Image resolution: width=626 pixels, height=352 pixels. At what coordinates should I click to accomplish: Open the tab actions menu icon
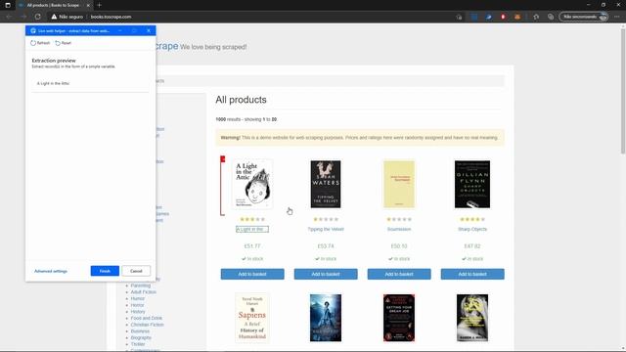tap(8, 5)
